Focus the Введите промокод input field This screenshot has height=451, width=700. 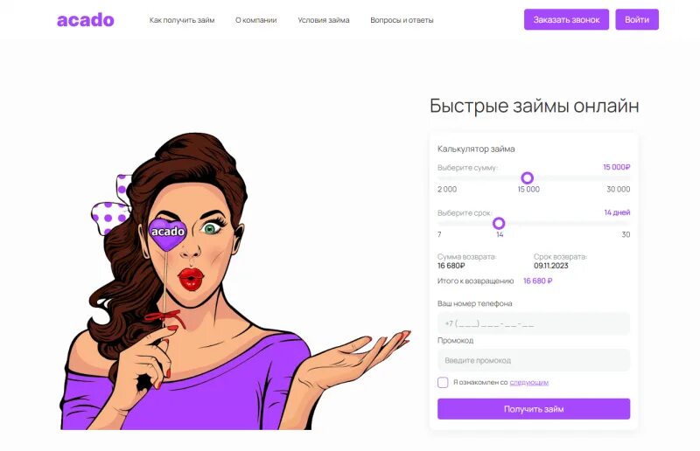[x=534, y=360]
